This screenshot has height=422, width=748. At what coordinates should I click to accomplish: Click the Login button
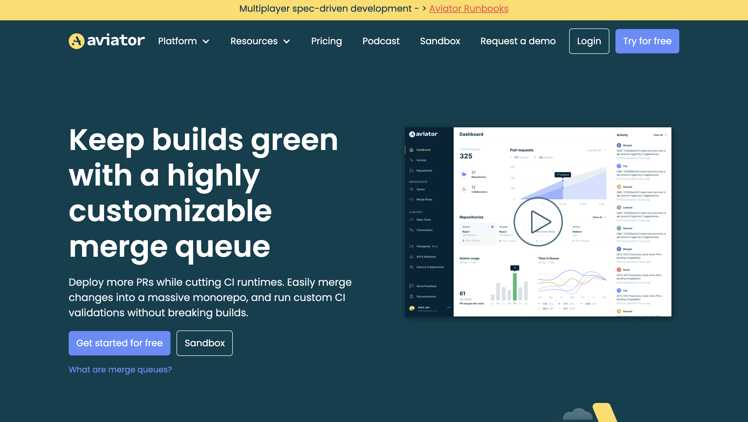[x=588, y=41]
